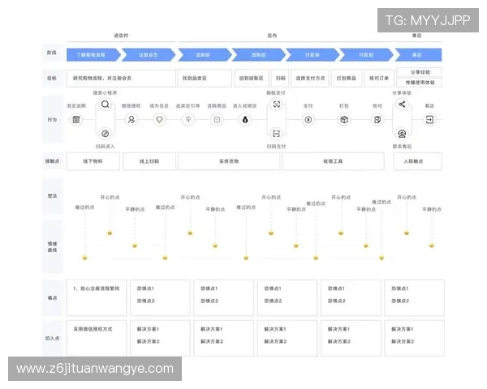The width and height of the screenshot is (487, 389).
Task: Click the 选购商品 shopping bag icon
Action: coord(217,119)
